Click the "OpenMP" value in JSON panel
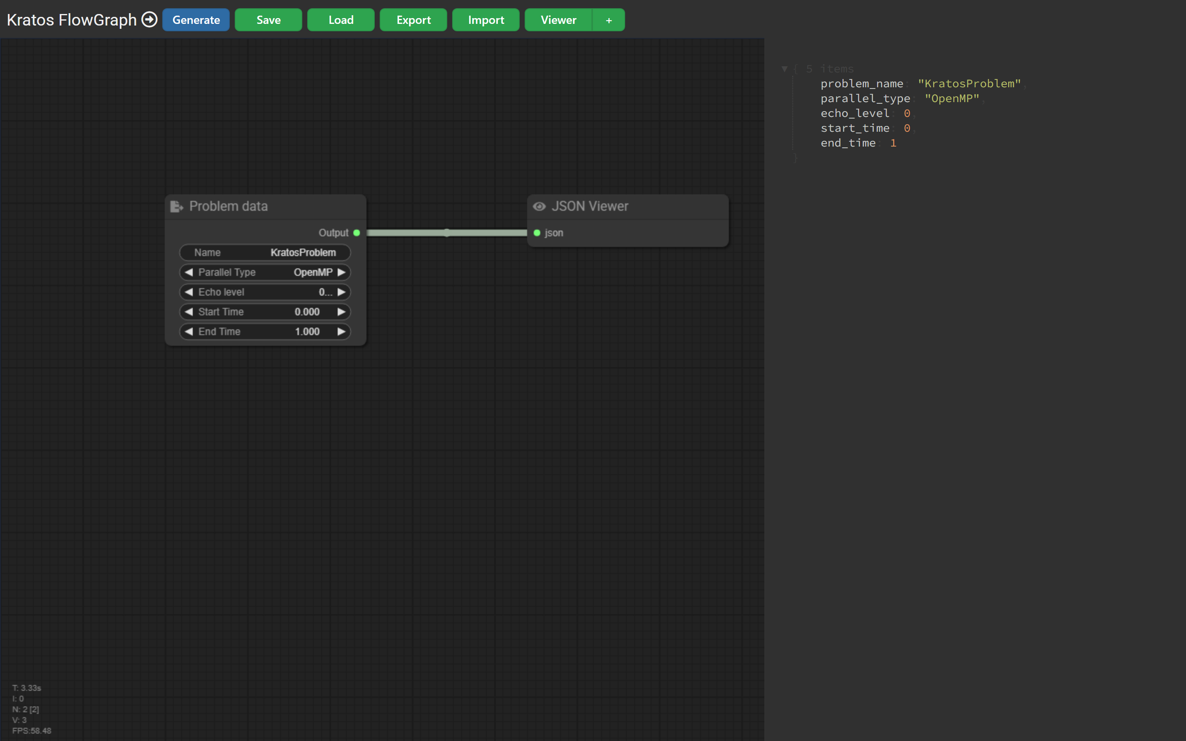1186x741 pixels. tap(952, 98)
